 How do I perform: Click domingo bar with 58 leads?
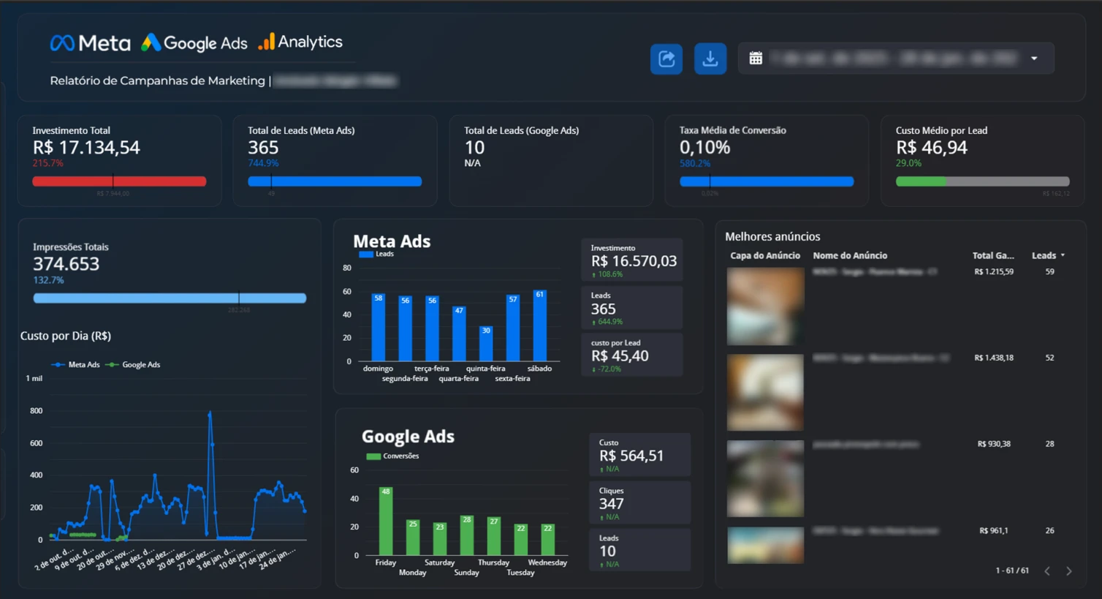click(378, 327)
